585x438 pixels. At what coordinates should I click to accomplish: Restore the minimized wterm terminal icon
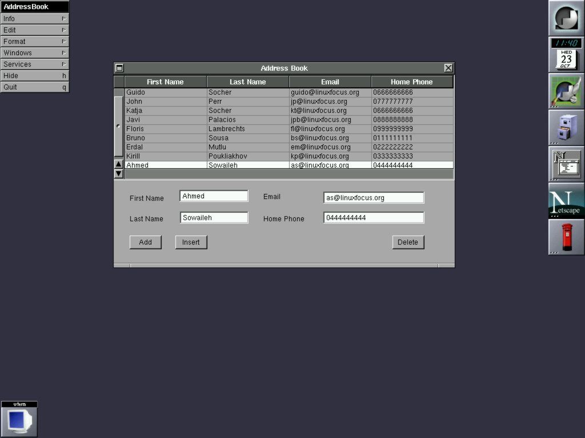19,419
